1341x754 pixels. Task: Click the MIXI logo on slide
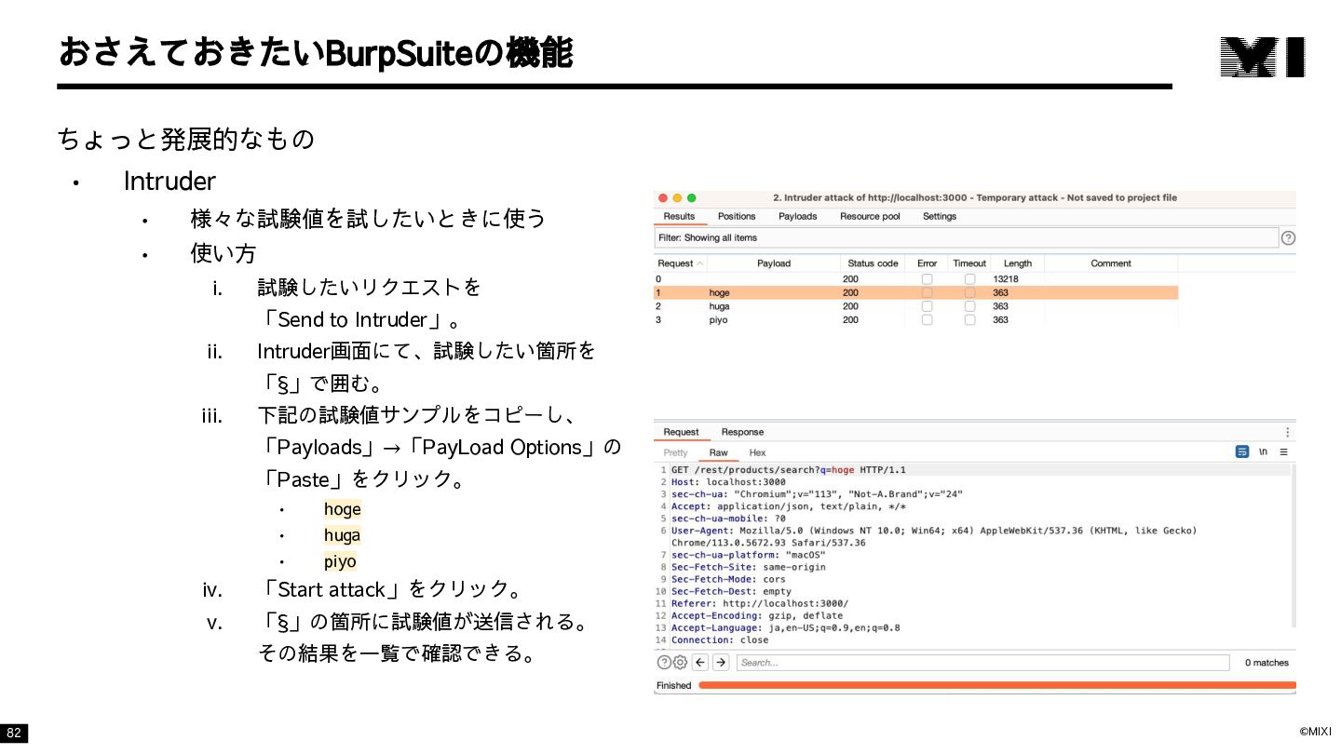pos(1263,57)
